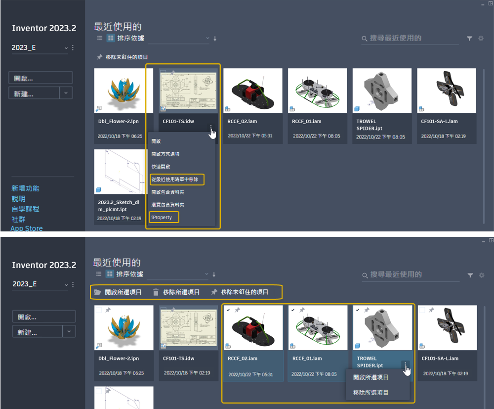Image resolution: width=494 pixels, height=409 pixels.
Task: Select 瀏覽包含資料夾 menu entry
Action: 167,205
